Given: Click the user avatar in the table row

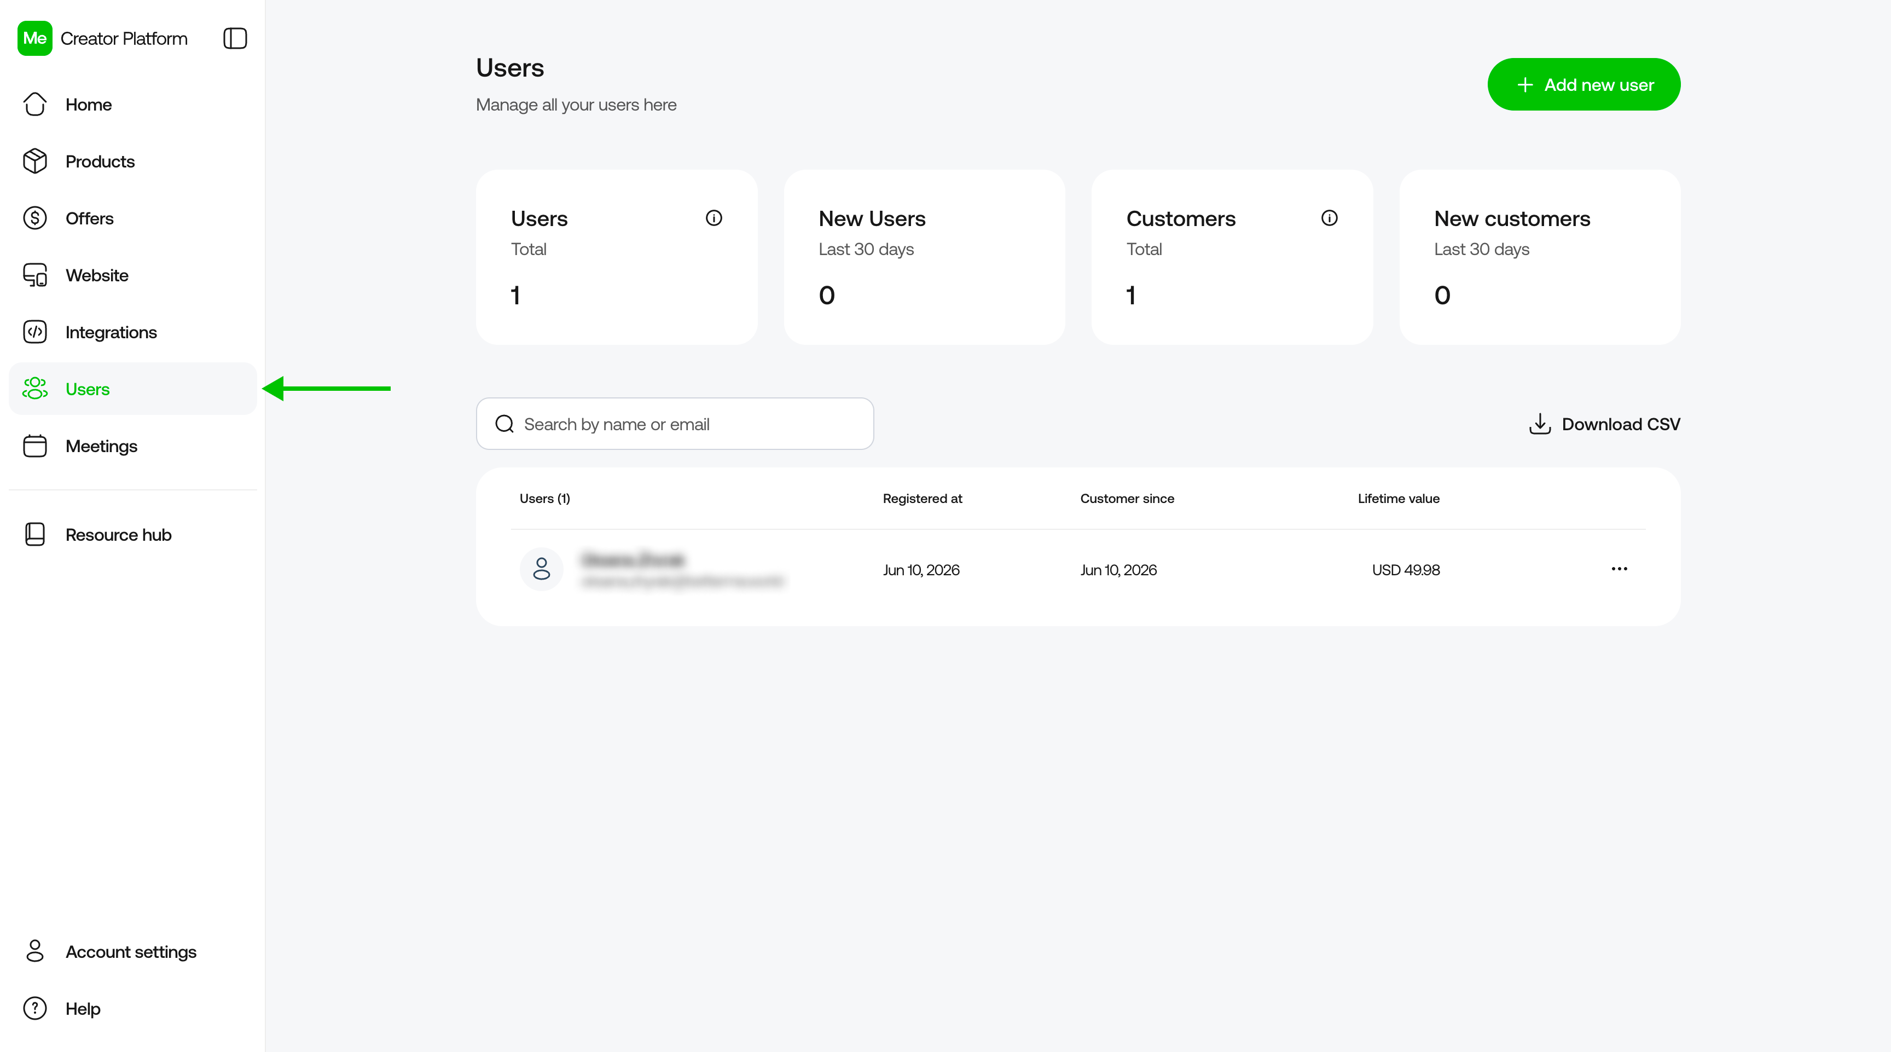Looking at the screenshot, I should click(x=542, y=569).
